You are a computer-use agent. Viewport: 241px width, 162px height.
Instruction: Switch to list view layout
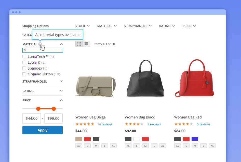click(86, 44)
